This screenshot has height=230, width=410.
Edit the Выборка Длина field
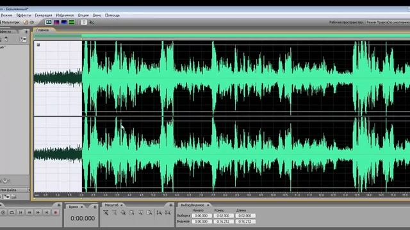click(x=245, y=216)
